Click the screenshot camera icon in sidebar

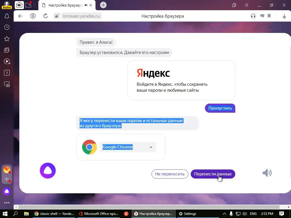pyautogui.click(x=7, y=84)
